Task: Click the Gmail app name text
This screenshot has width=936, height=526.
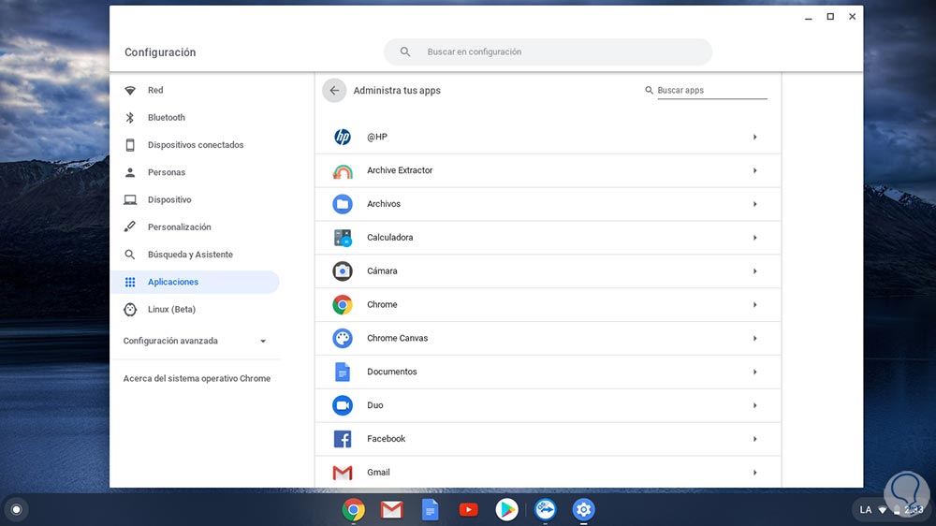Action: click(378, 473)
